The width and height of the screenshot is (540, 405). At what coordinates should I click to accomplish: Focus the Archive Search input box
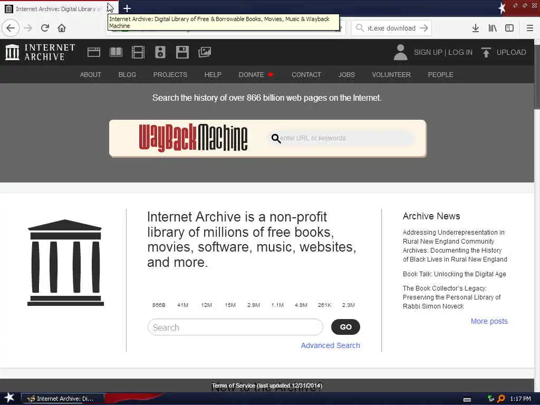(235, 327)
